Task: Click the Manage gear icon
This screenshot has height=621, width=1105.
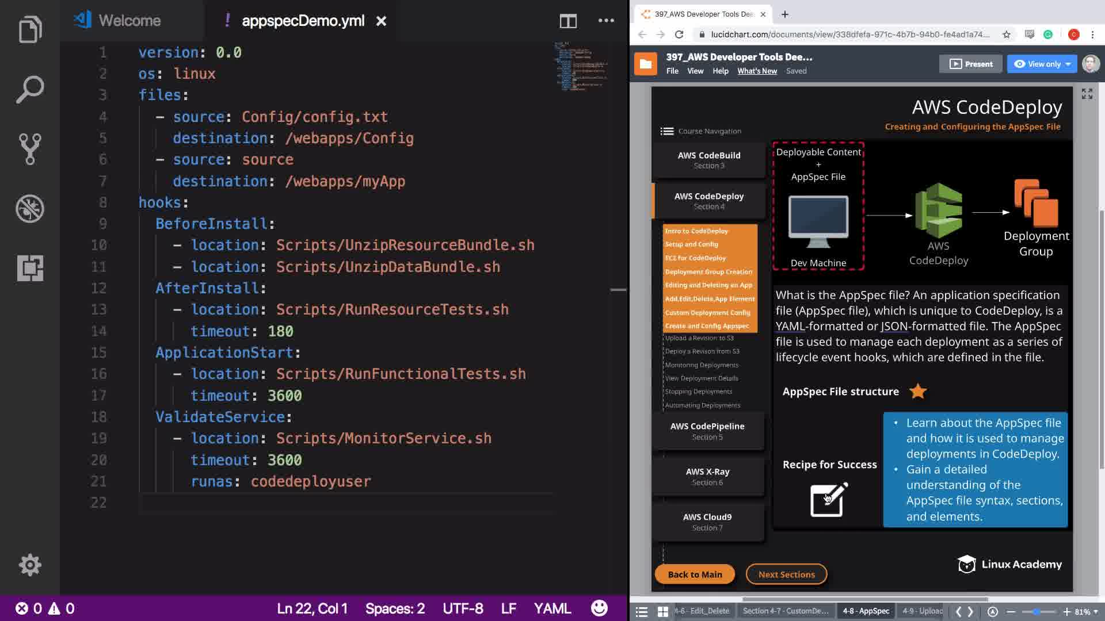Action: (x=30, y=565)
